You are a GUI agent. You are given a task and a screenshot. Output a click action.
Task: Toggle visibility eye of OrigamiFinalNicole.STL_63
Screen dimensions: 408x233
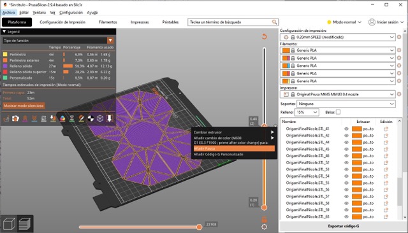coord(346,216)
